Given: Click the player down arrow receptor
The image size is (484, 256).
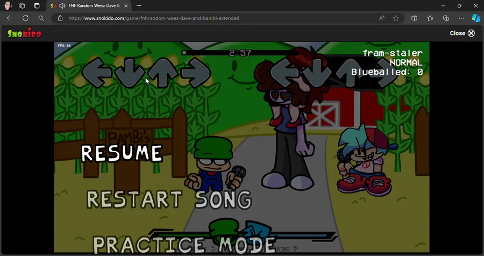Looking at the screenshot, I should point(317,73).
